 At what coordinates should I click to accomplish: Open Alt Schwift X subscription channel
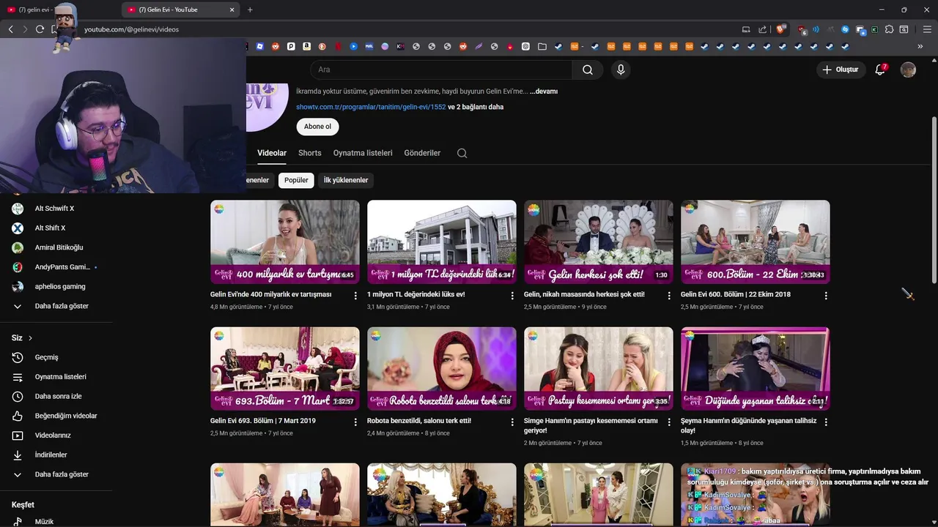[x=56, y=209]
